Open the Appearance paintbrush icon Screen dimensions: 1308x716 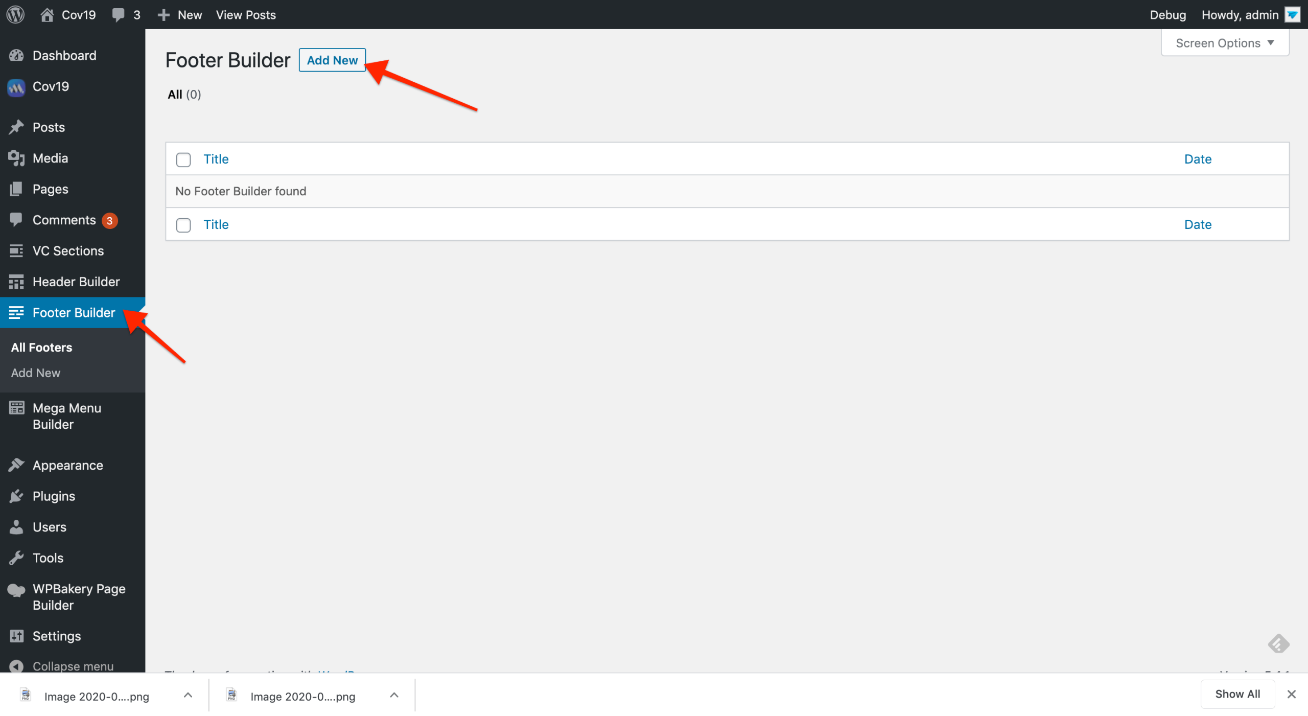click(x=16, y=465)
